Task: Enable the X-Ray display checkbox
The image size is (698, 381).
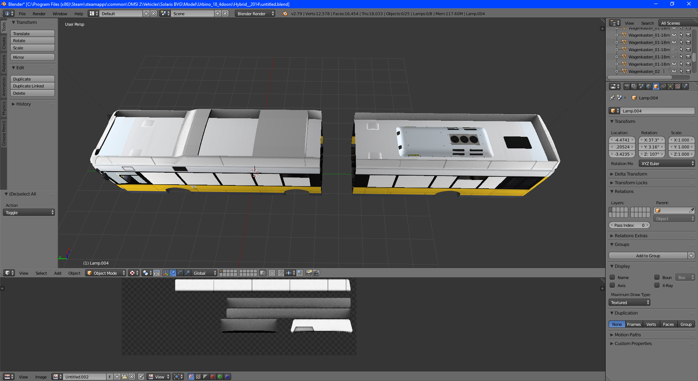Action: pyautogui.click(x=657, y=285)
